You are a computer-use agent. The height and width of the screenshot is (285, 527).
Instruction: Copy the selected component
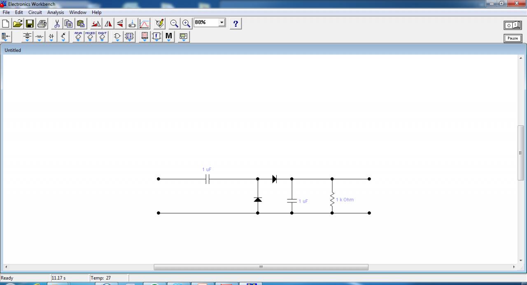pyautogui.click(x=69, y=24)
